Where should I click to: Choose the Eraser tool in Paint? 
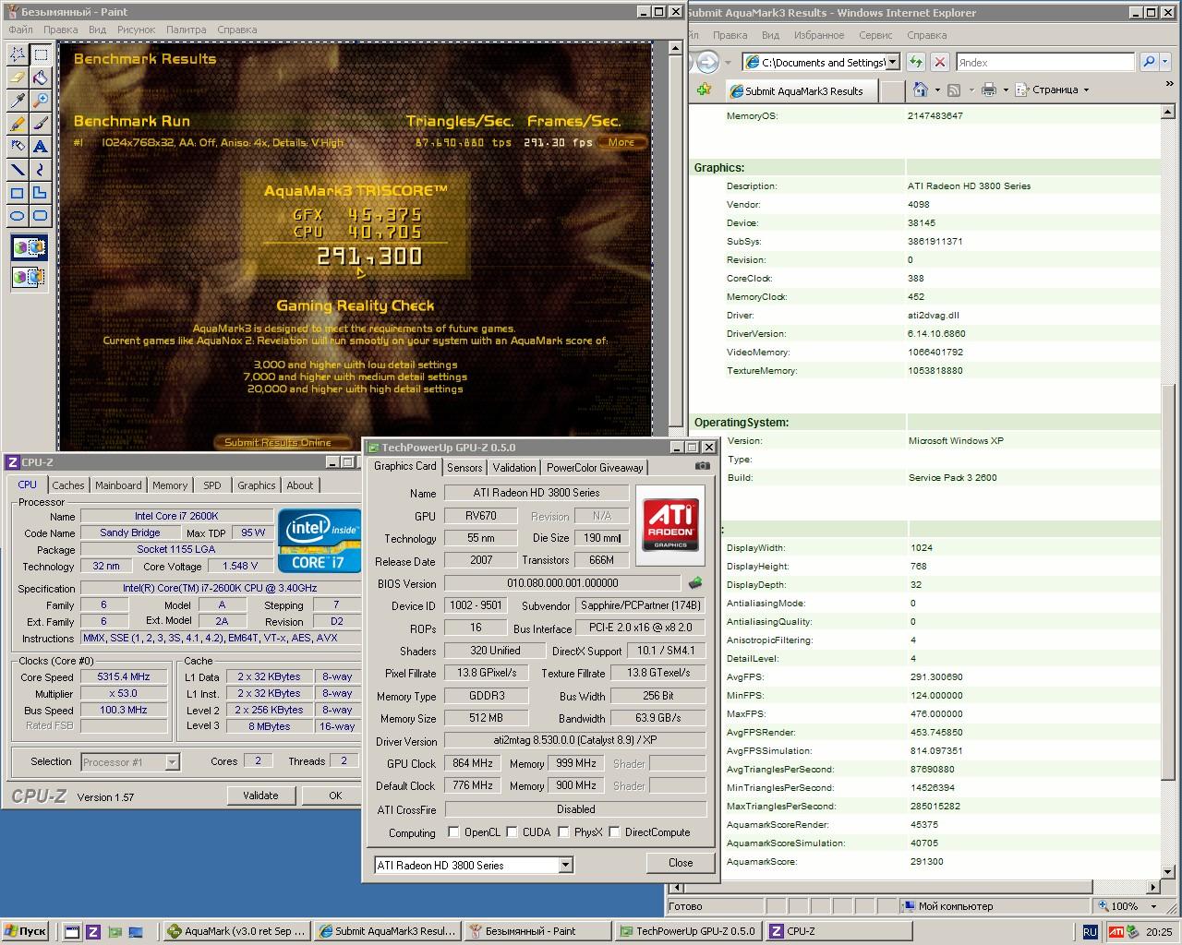[x=18, y=78]
